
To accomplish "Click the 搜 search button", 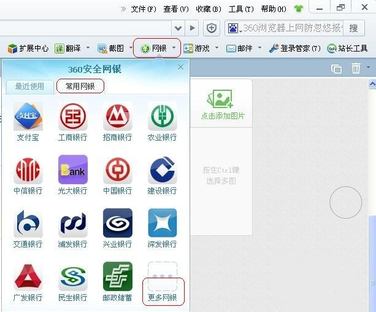I will click(354, 28).
